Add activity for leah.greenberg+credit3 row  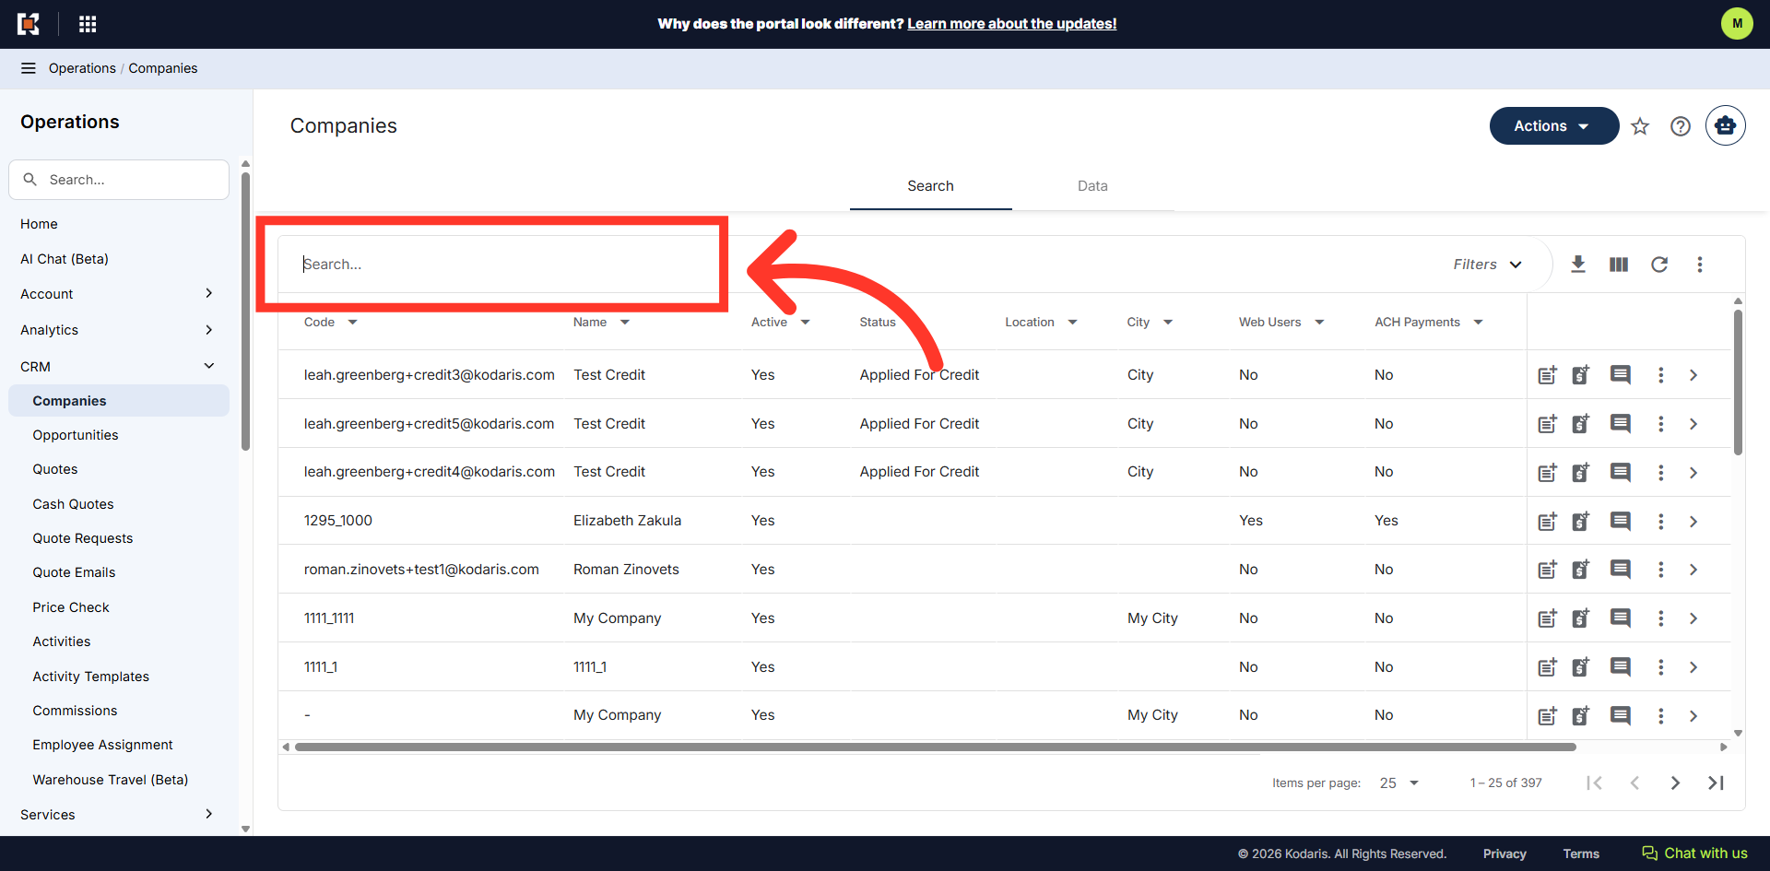coord(1548,375)
